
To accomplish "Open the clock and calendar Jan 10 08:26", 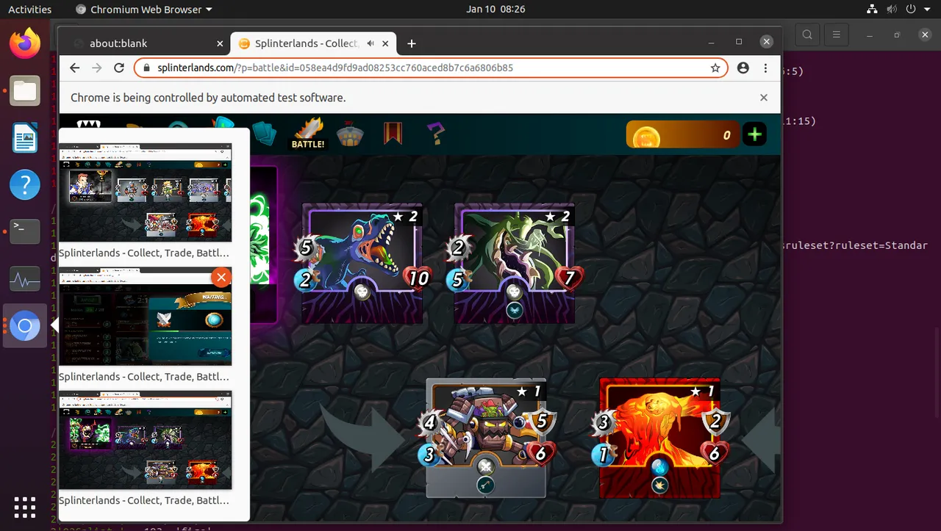I will (x=495, y=10).
